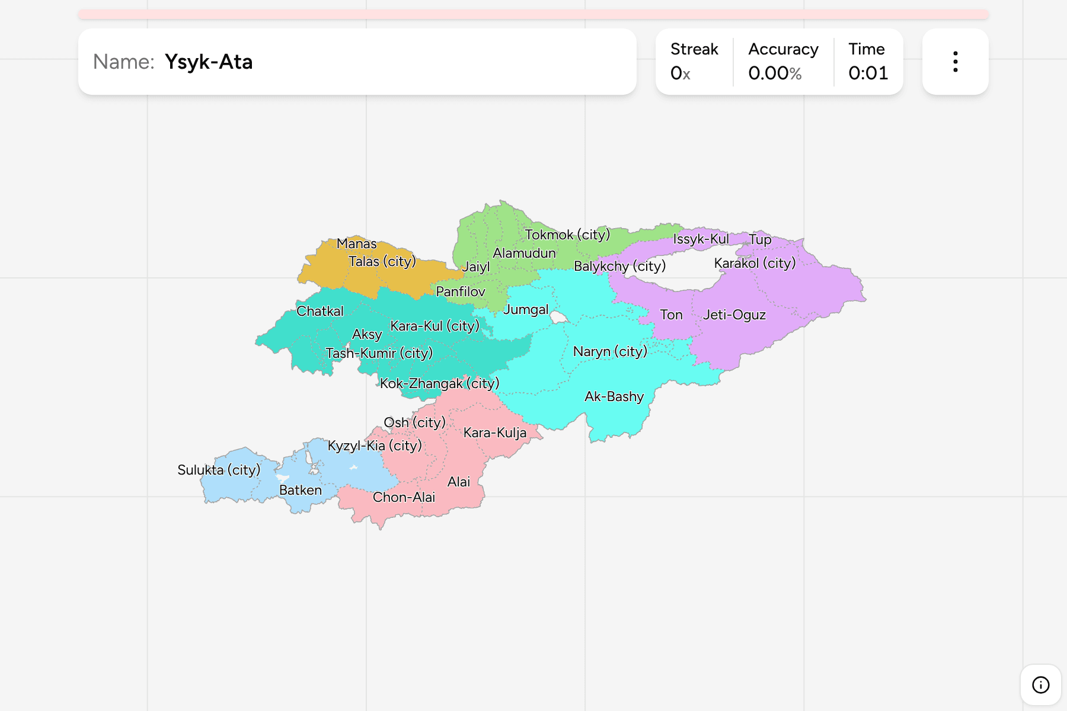Choose the Panfilov district label

(x=461, y=292)
